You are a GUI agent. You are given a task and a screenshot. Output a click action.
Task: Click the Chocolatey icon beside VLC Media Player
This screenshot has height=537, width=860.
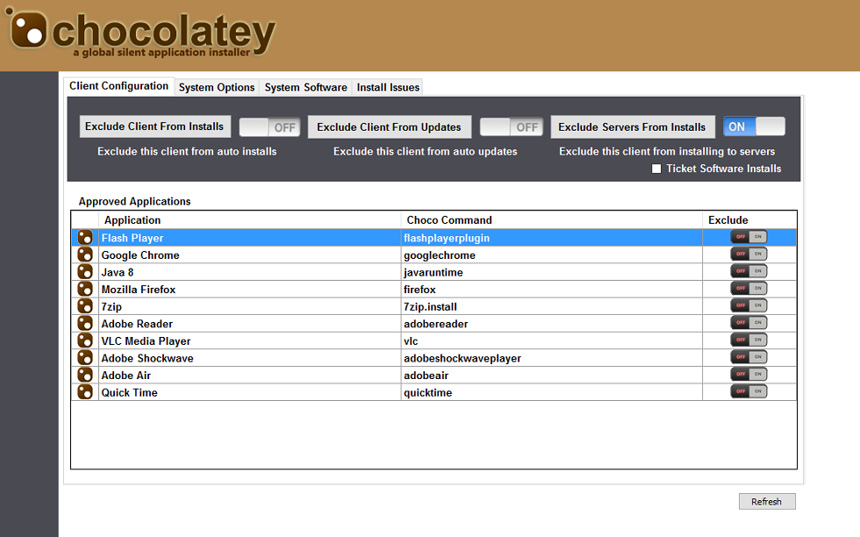click(x=85, y=340)
